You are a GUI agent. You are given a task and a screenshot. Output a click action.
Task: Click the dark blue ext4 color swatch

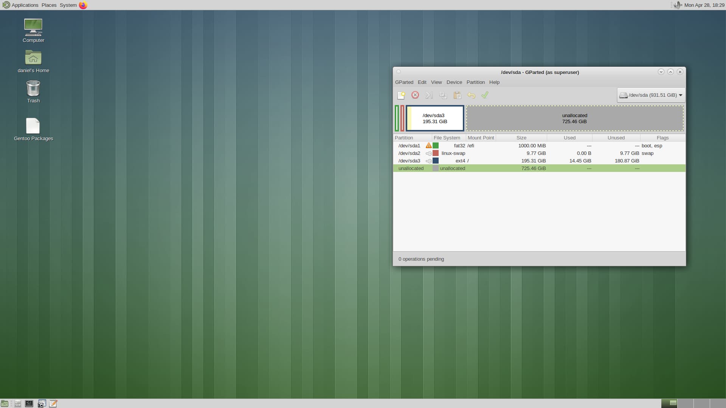click(436, 161)
